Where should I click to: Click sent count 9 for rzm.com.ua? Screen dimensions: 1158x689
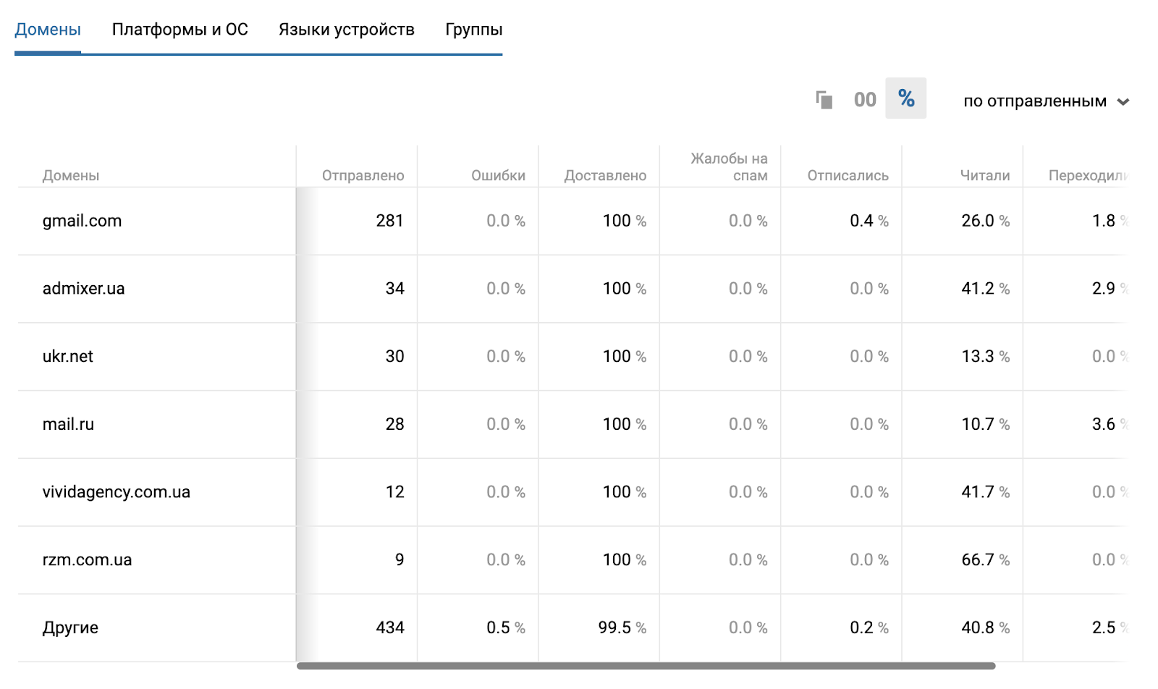pos(400,560)
